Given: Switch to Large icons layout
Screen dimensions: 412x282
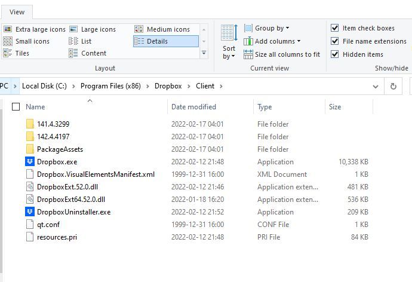Looking at the screenshot, I should pos(93,29).
